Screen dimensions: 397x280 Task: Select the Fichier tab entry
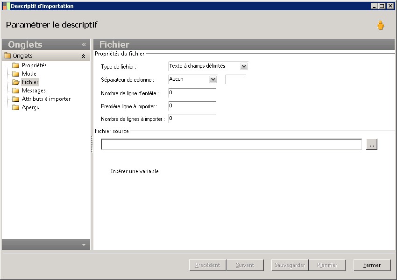pos(30,82)
